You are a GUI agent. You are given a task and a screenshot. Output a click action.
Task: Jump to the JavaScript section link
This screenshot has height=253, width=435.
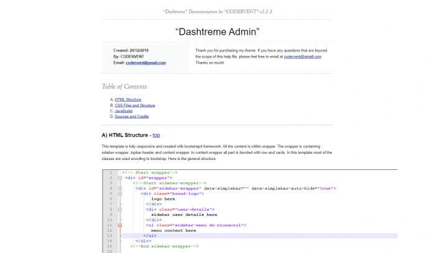tap(124, 111)
